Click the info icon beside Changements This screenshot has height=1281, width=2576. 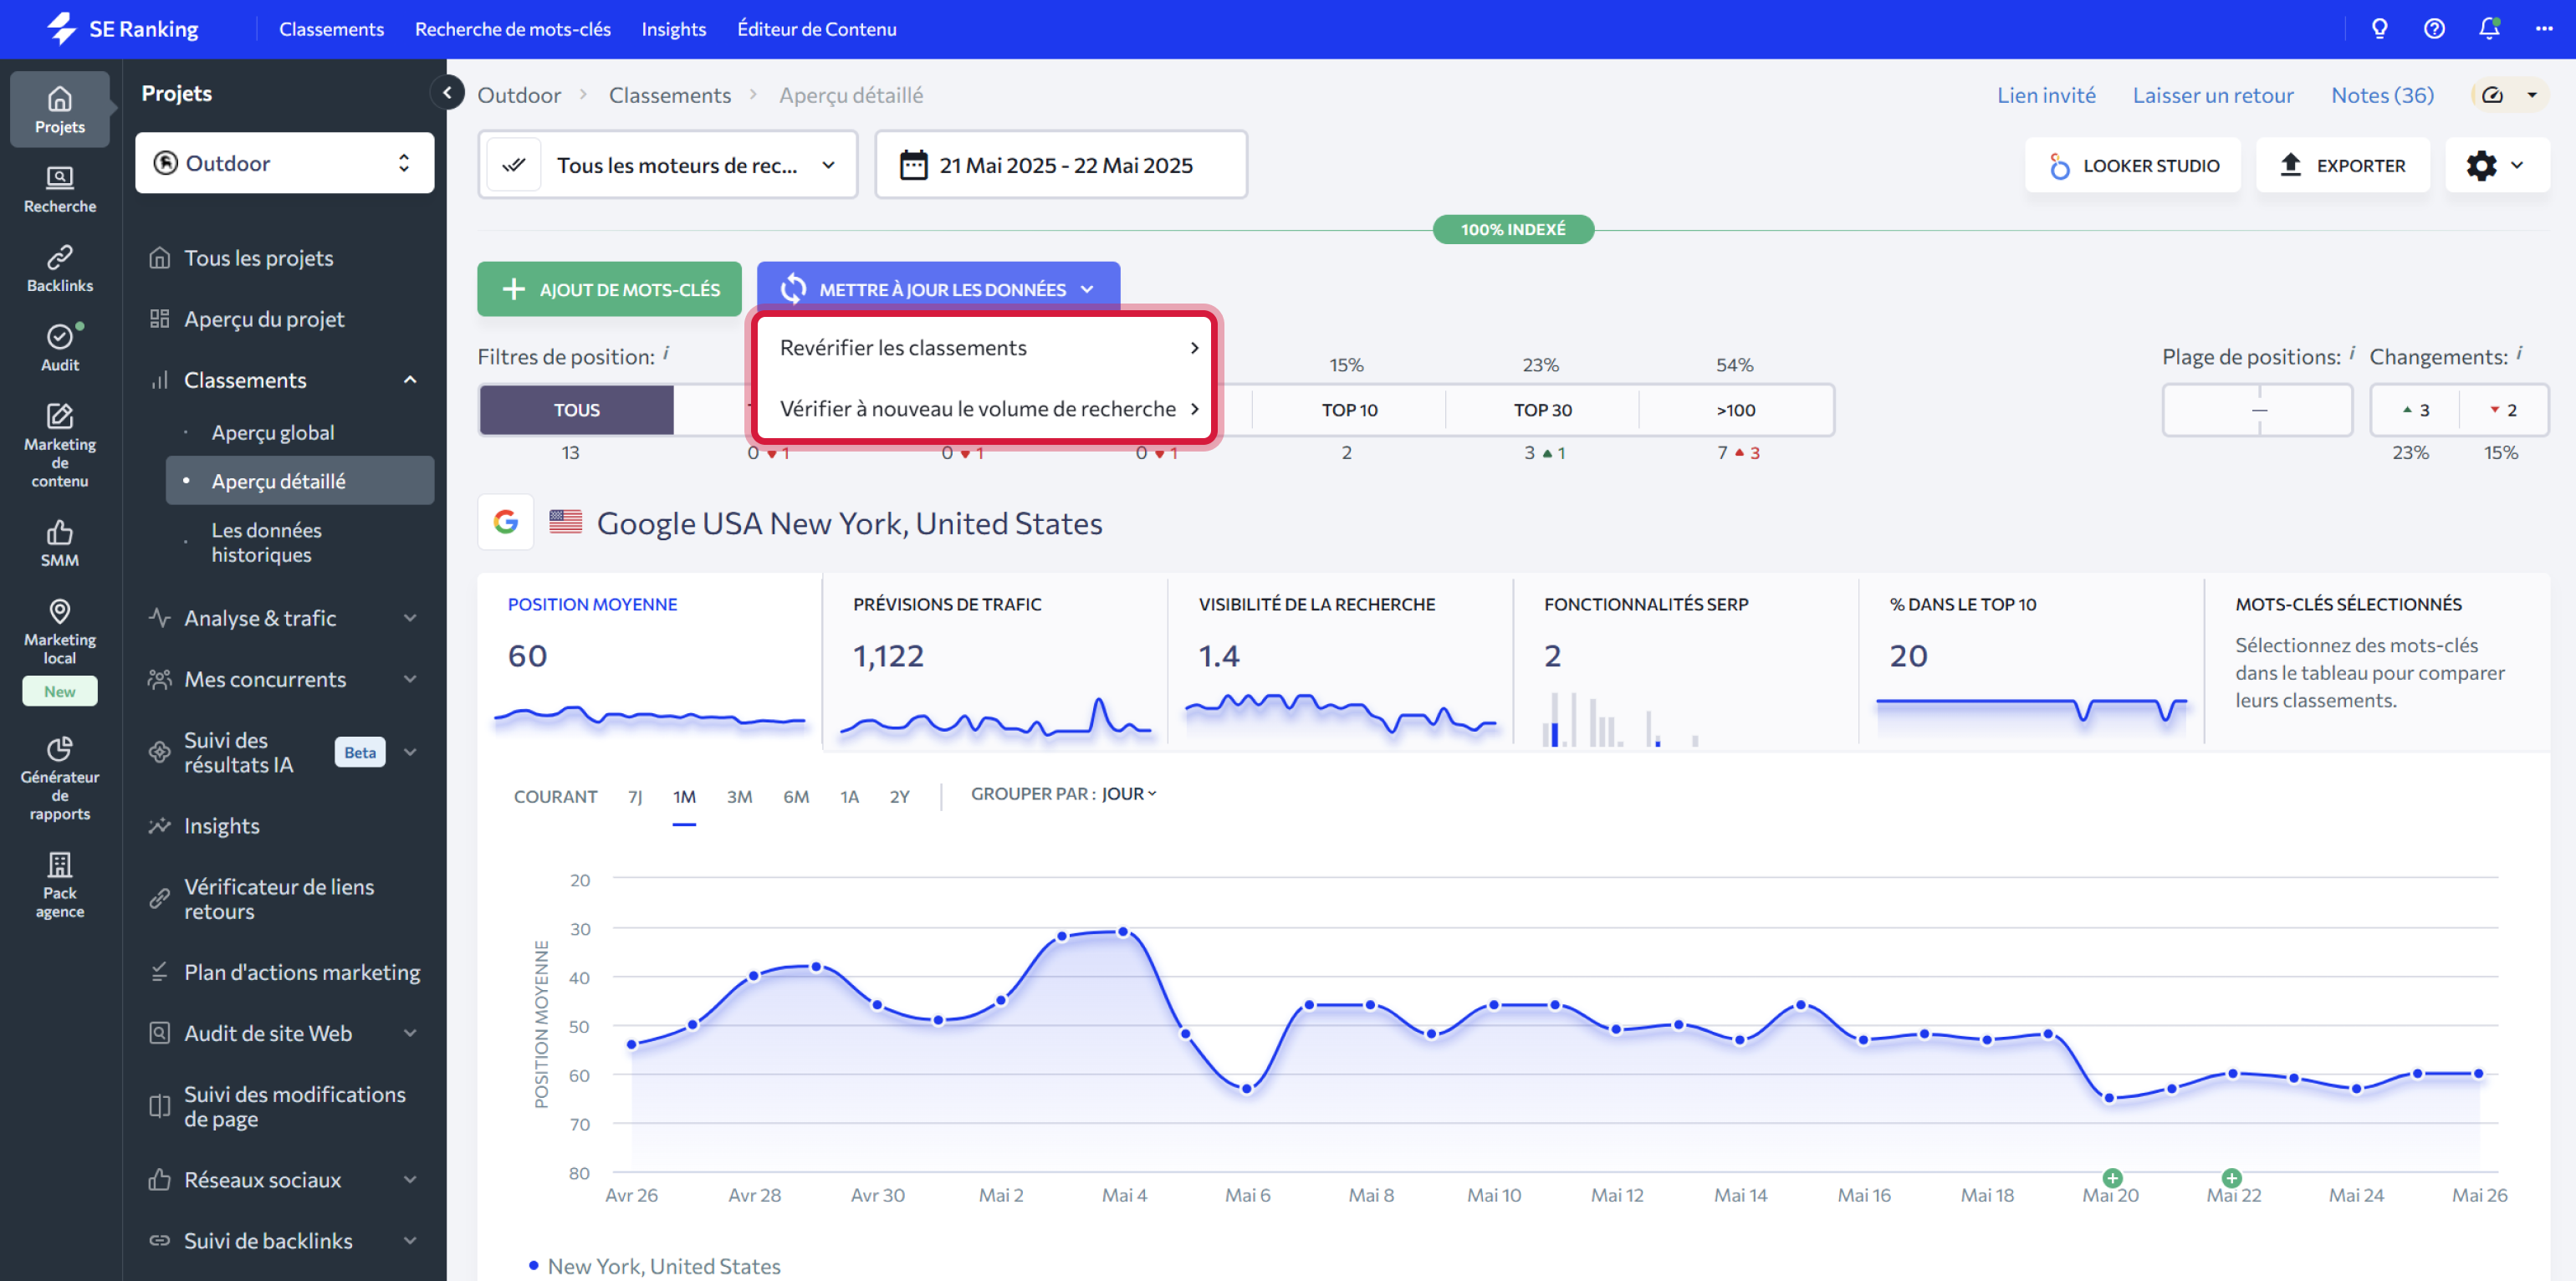[2518, 353]
